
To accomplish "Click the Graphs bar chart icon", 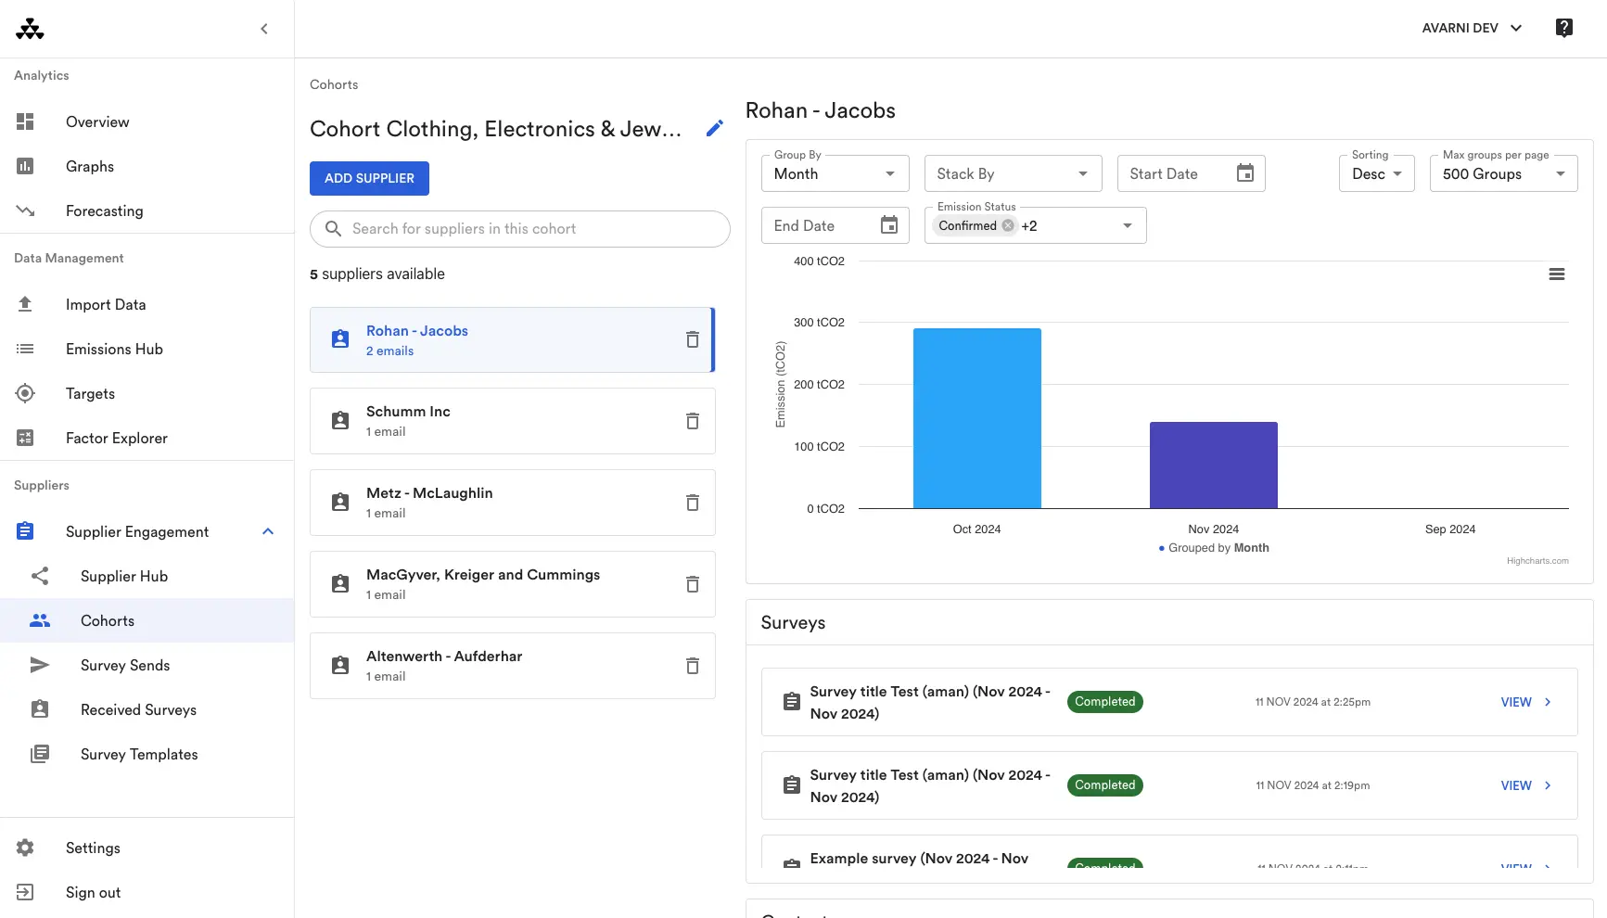I will coord(25,166).
